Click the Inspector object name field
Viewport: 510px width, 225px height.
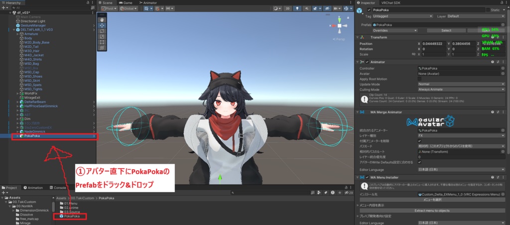(429, 10)
